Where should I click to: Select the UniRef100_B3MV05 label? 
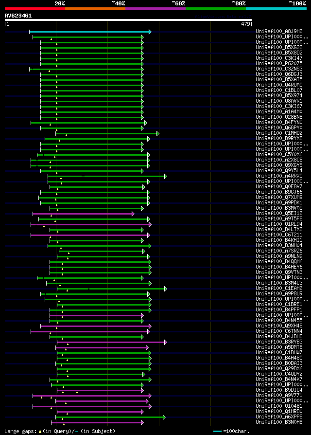279,208
